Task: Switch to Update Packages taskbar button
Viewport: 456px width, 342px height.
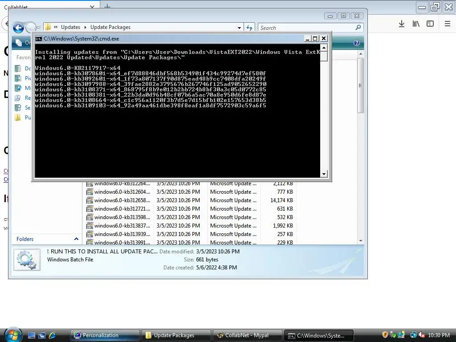Action: coord(176,335)
